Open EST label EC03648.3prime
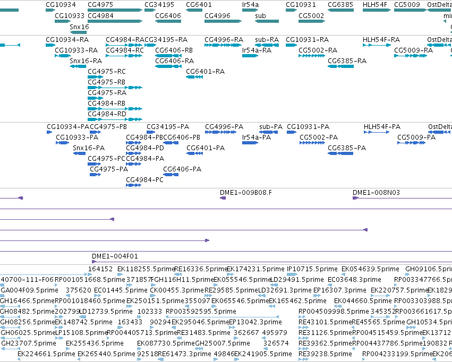The height and width of the screenshot is (362, 452). [355, 280]
